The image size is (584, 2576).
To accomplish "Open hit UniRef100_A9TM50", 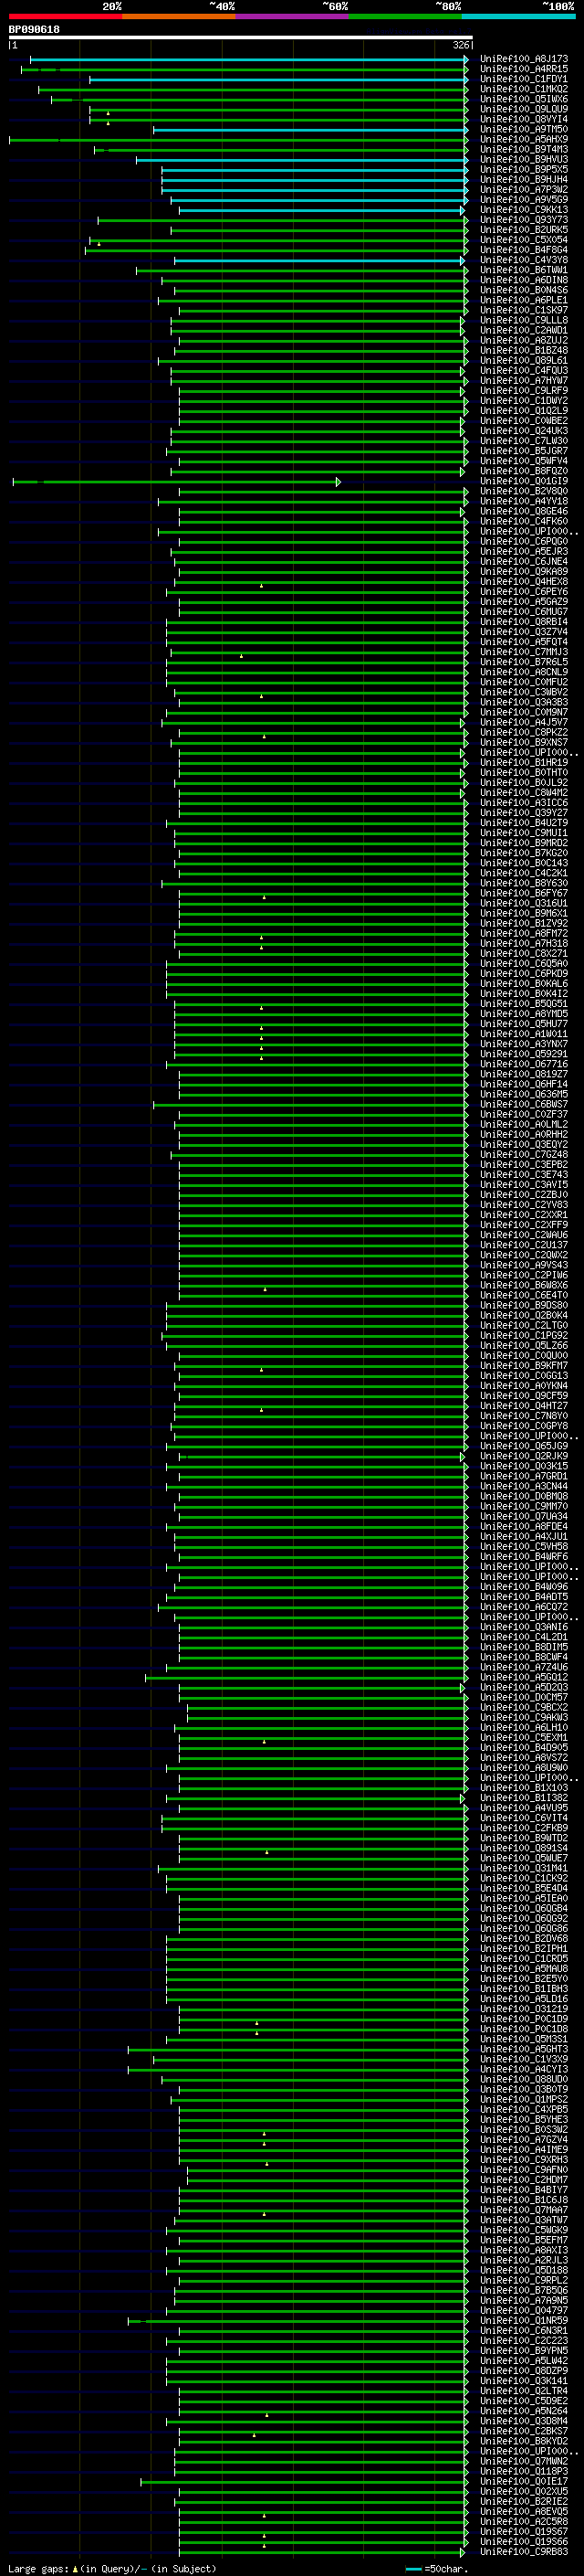I will pos(523,129).
